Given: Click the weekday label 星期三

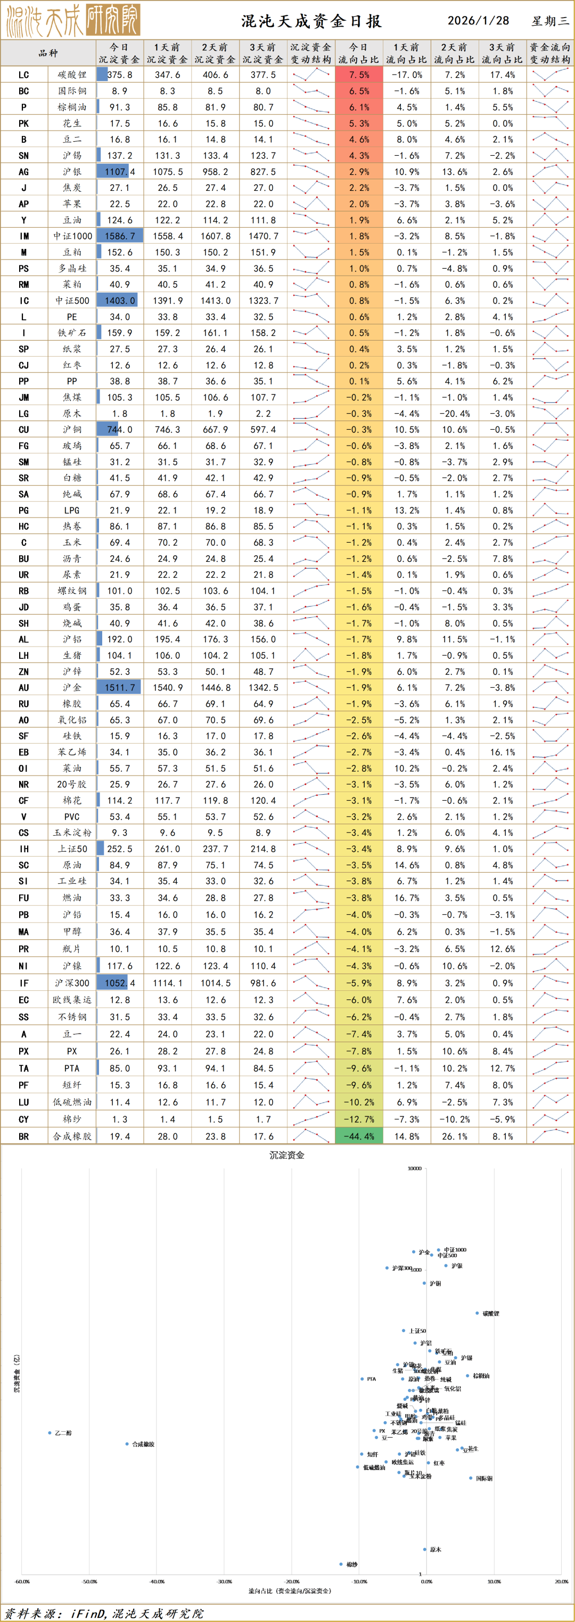Looking at the screenshot, I should pyautogui.click(x=550, y=21).
